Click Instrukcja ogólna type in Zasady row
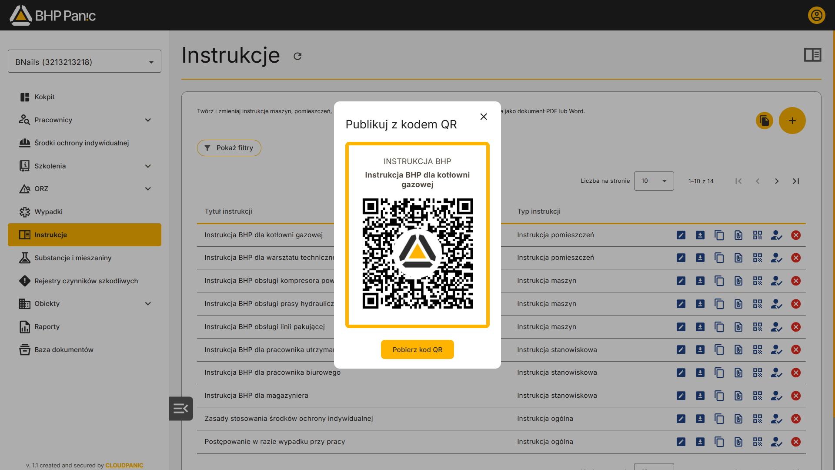The height and width of the screenshot is (470, 835). (545, 419)
